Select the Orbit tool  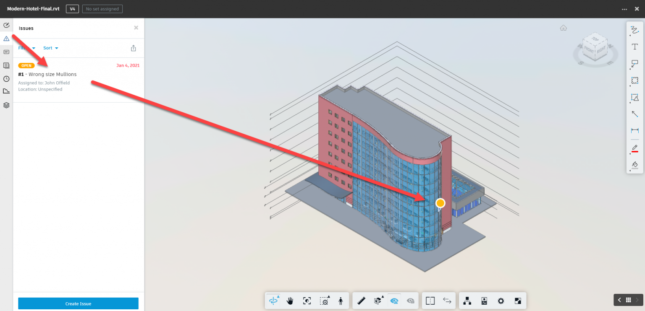273,301
